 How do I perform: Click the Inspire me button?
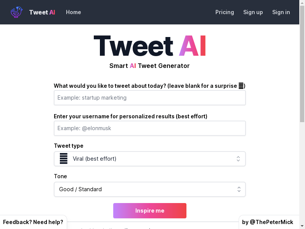pos(150,211)
